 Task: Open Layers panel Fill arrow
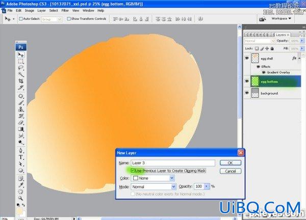pyautogui.click(x=302, y=48)
